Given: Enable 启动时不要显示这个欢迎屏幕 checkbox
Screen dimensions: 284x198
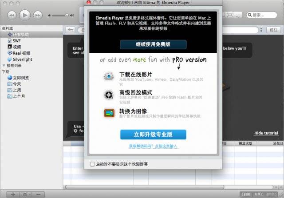Looking at the screenshot, I should [92, 164].
